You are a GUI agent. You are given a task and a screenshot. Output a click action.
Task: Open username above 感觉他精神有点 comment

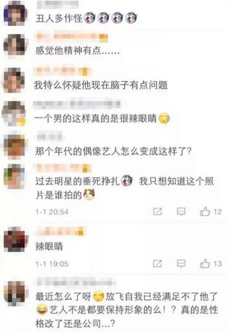[x=72, y=37]
